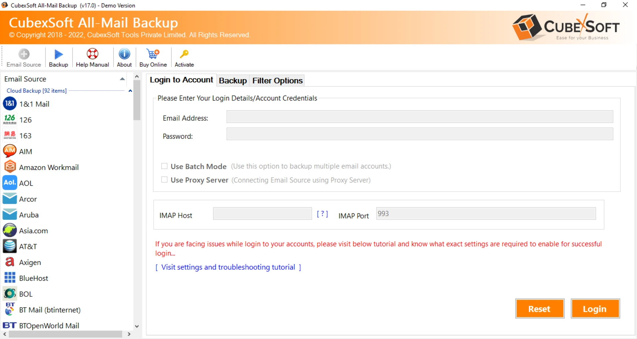Enable Use Batch Mode
Viewport: 637px width, 339px height.
coord(164,166)
